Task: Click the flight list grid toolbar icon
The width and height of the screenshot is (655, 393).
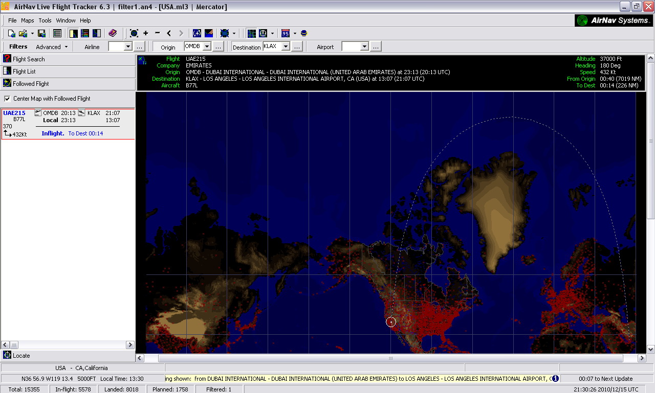Action: pos(57,33)
